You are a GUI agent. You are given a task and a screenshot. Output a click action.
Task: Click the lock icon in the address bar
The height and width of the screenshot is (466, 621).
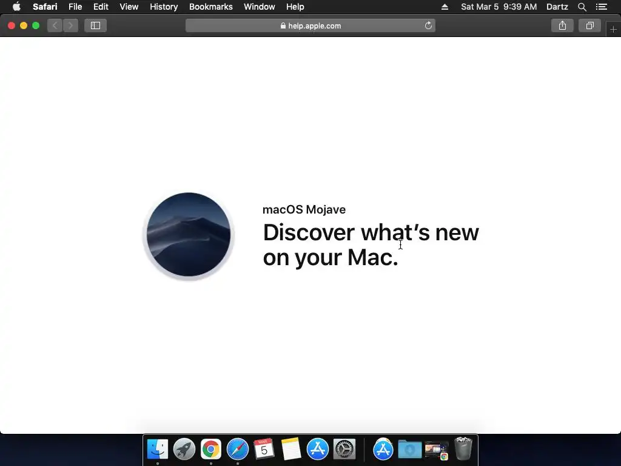click(x=283, y=25)
